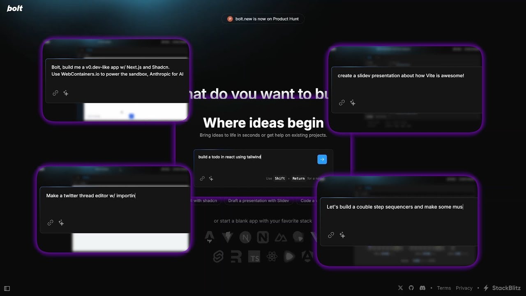Open the X (Twitter) social link
The width and height of the screenshot is (526, 296).
click(401, 288)
